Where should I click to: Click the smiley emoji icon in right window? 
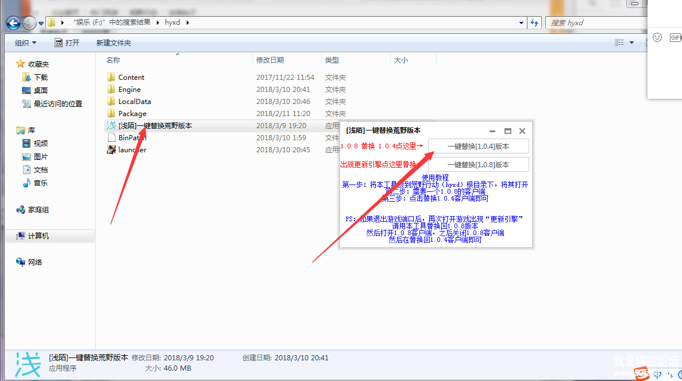[657, 37]
